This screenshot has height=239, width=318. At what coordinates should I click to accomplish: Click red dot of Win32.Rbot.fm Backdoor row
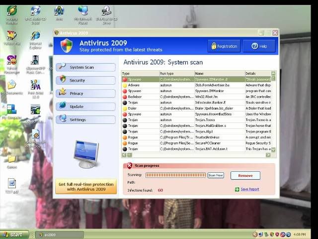pos(125,97)
